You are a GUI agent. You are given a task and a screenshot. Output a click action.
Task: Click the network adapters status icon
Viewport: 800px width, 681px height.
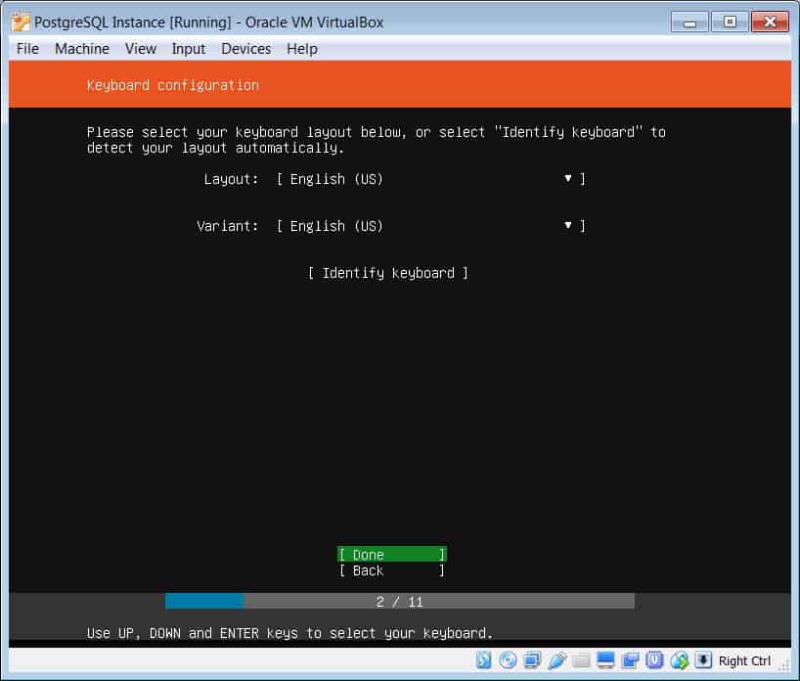click(532, 660)
